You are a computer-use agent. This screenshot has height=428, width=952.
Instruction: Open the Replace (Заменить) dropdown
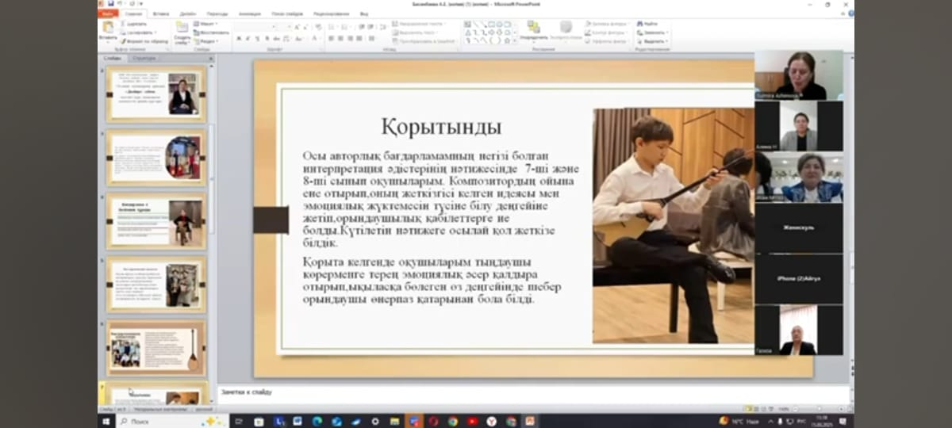(x=654, y=32)
